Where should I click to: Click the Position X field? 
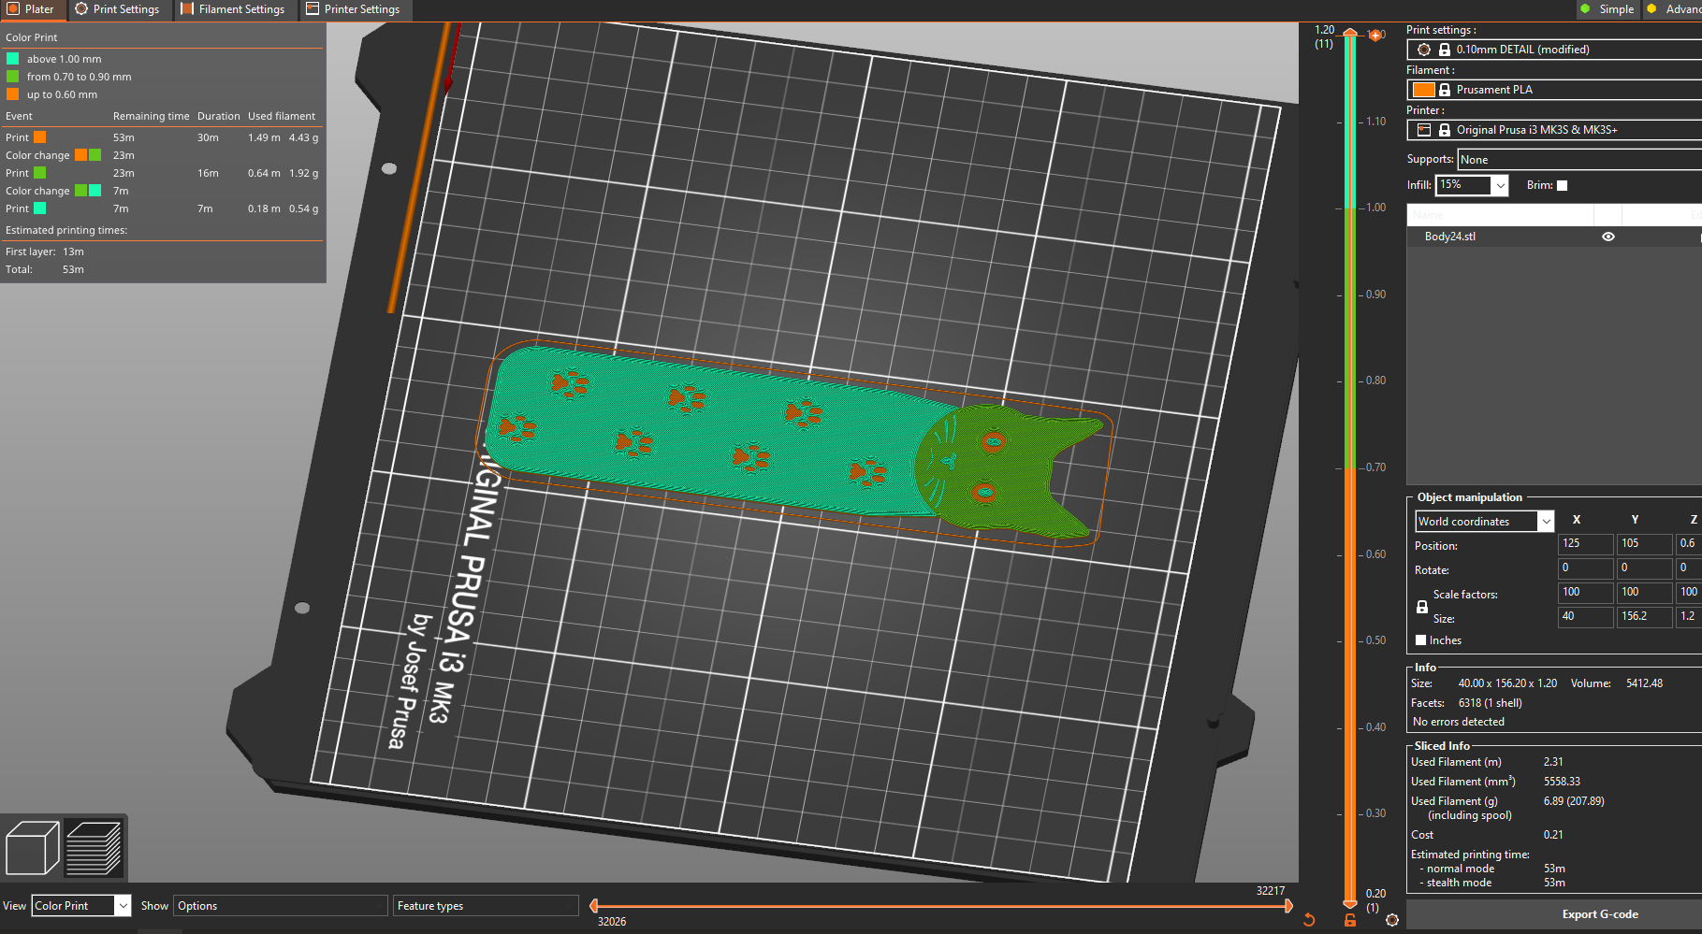point(1585,543)
